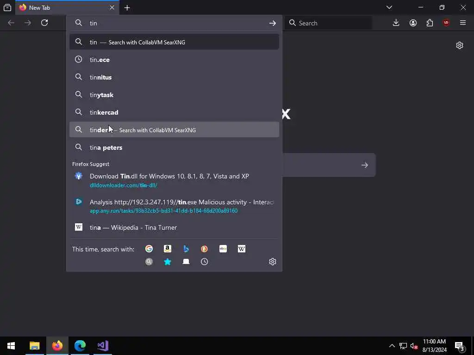The width and height of the screenshot is (474, 355).
Task: Search this time with Wikipedia
Action: point(242,249)
